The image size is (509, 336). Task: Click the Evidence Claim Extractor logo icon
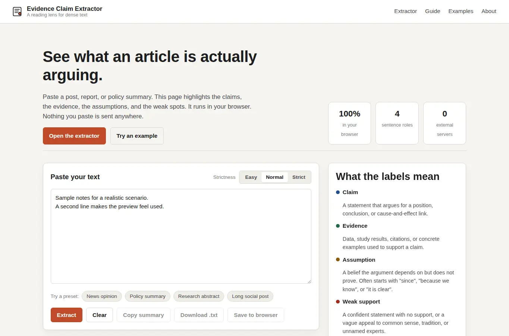click(x=17, y=12)
